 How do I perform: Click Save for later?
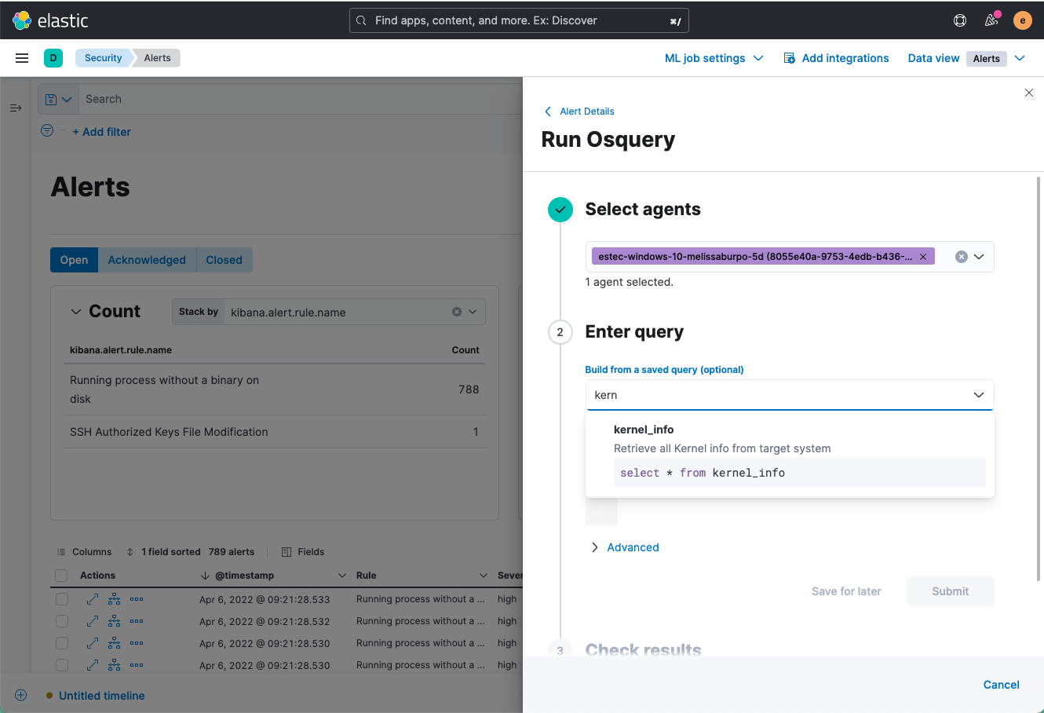point(846,591)
